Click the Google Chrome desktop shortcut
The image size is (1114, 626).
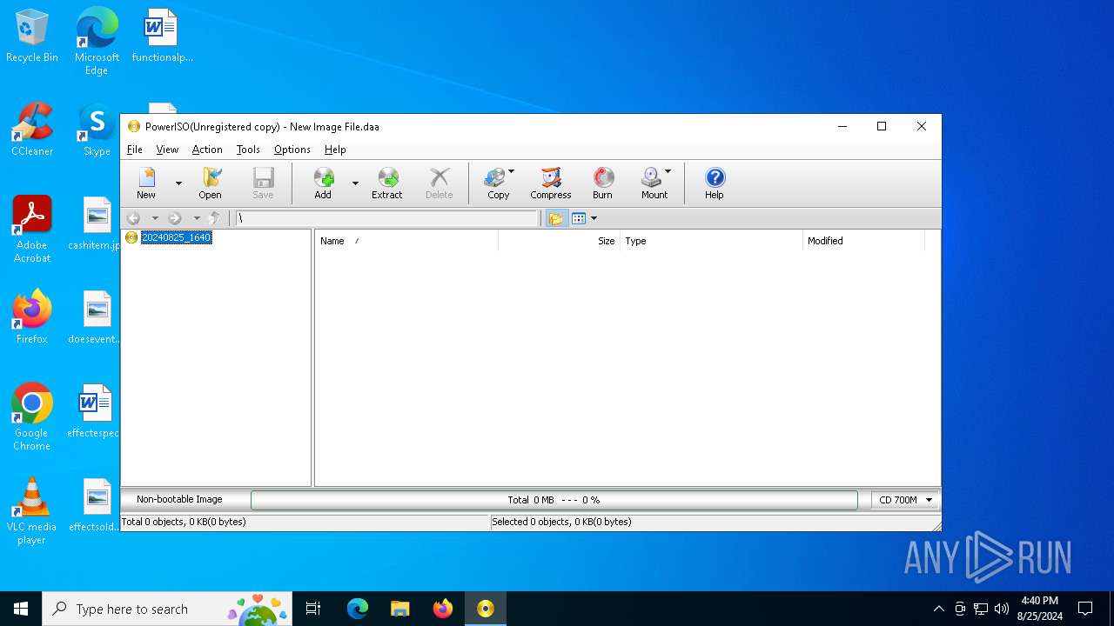coord(32,417)
